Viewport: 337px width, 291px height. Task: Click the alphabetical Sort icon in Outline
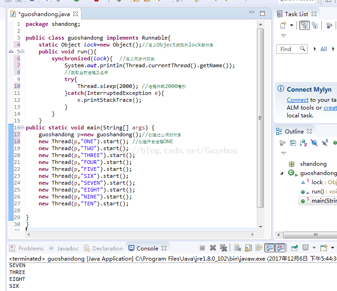303,143
